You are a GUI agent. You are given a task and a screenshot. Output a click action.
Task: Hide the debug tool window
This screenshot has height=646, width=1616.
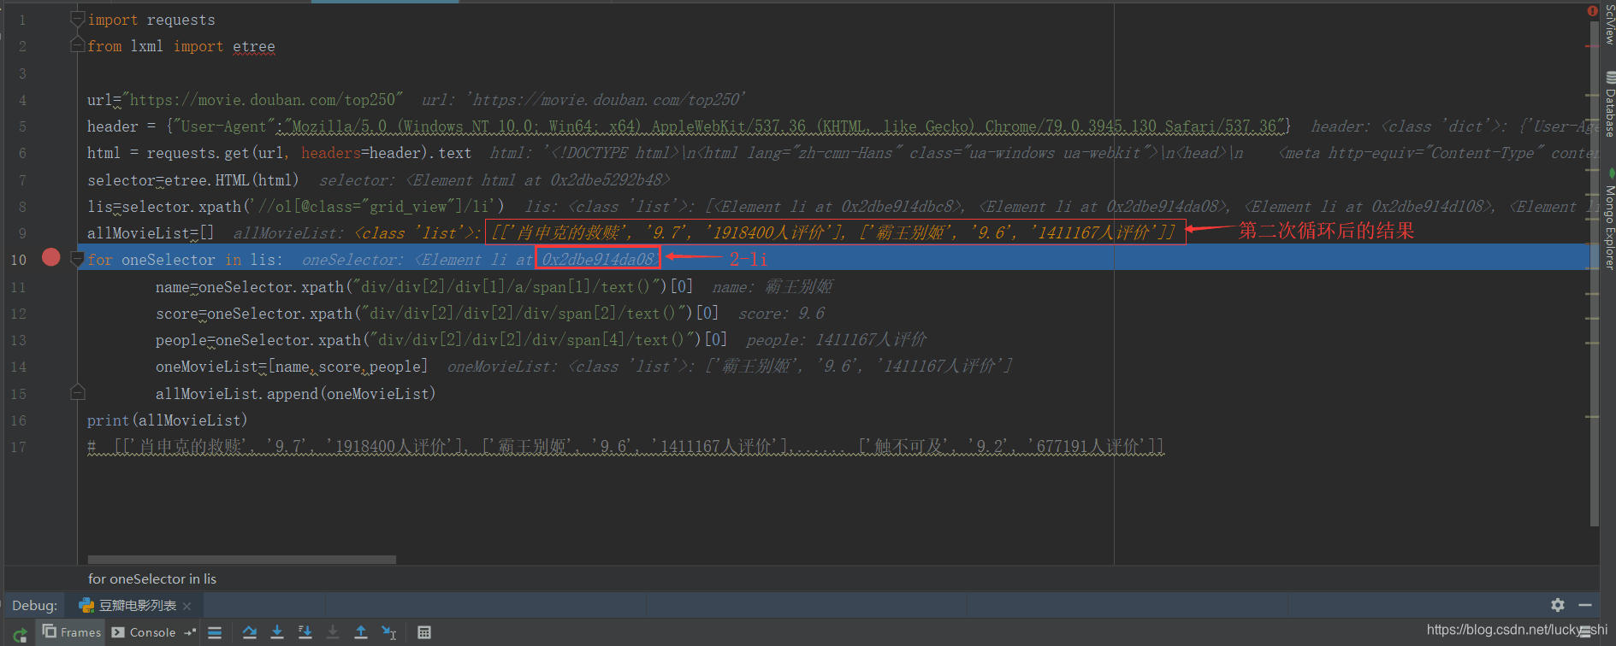1585,605
